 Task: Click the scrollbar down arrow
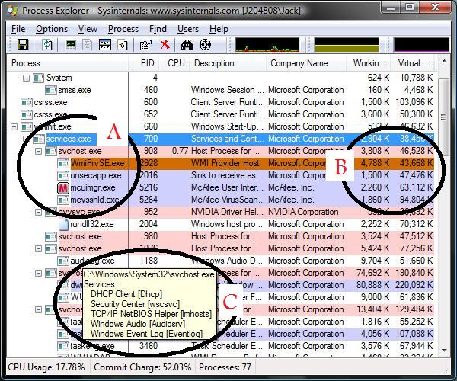[444, 350]
